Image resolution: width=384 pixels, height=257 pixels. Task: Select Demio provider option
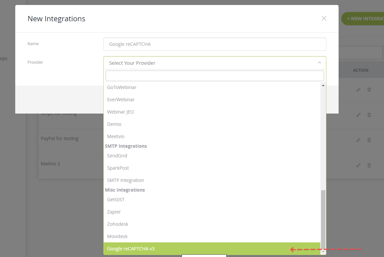point(212,124)
